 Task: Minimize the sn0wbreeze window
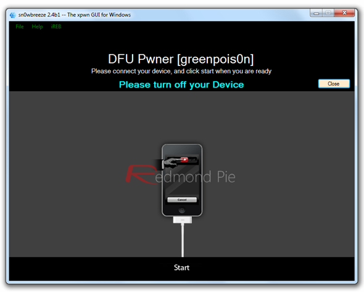click(316, 13)
